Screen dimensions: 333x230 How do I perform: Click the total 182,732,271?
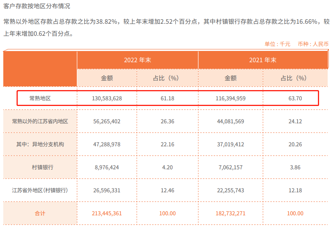click(x=231, y=213)
